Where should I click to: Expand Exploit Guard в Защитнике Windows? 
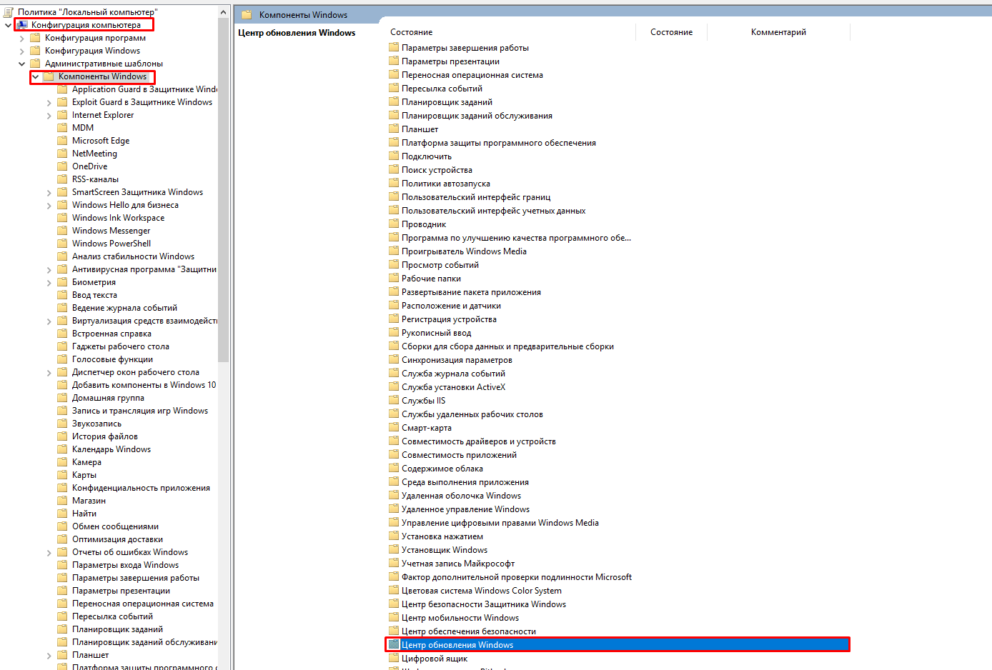pyautogui.click(x=49, y=103)
